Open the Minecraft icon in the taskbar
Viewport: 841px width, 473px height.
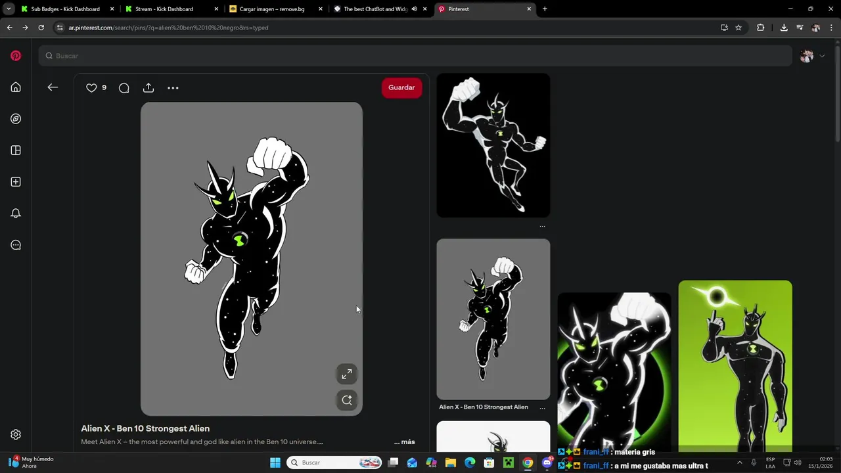coord(508,462)
